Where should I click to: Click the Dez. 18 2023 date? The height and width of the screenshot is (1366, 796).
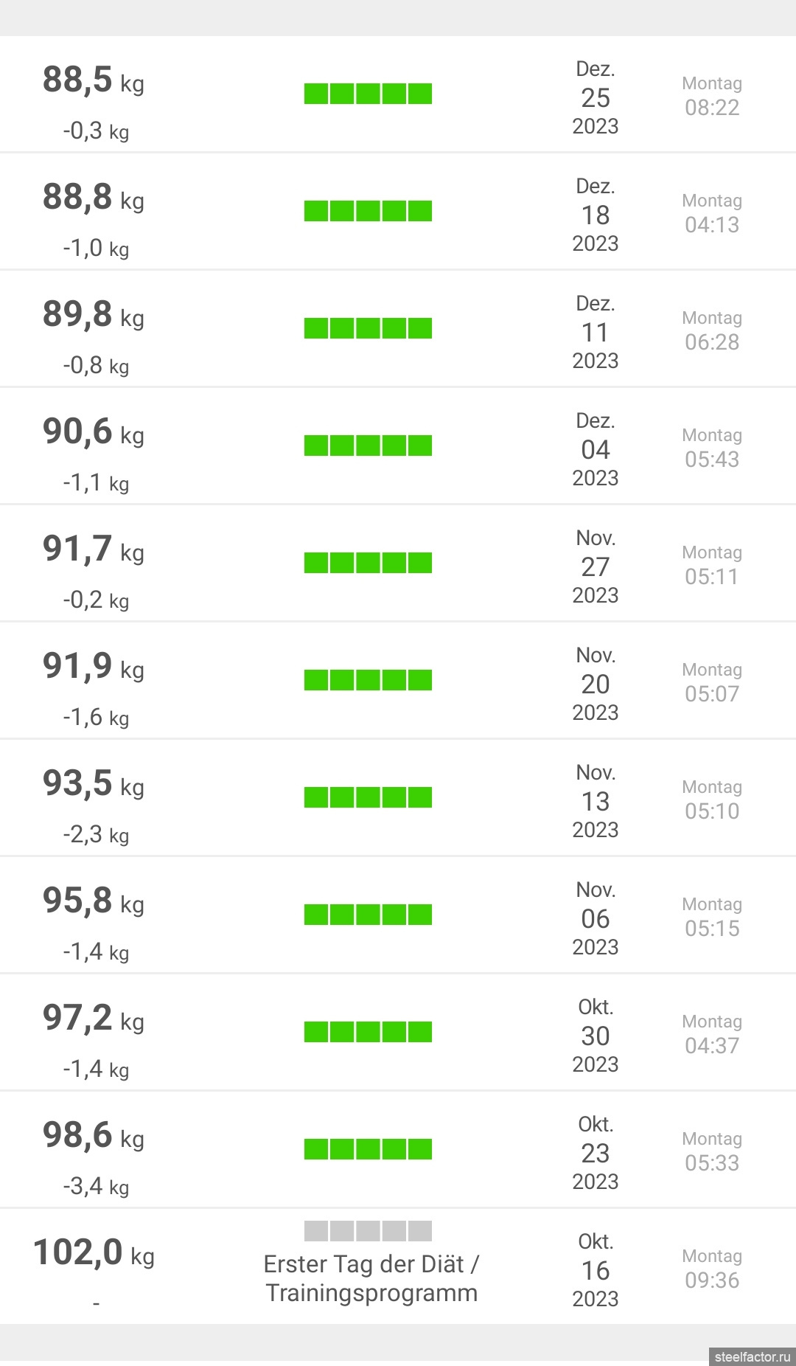click(596, 215)
